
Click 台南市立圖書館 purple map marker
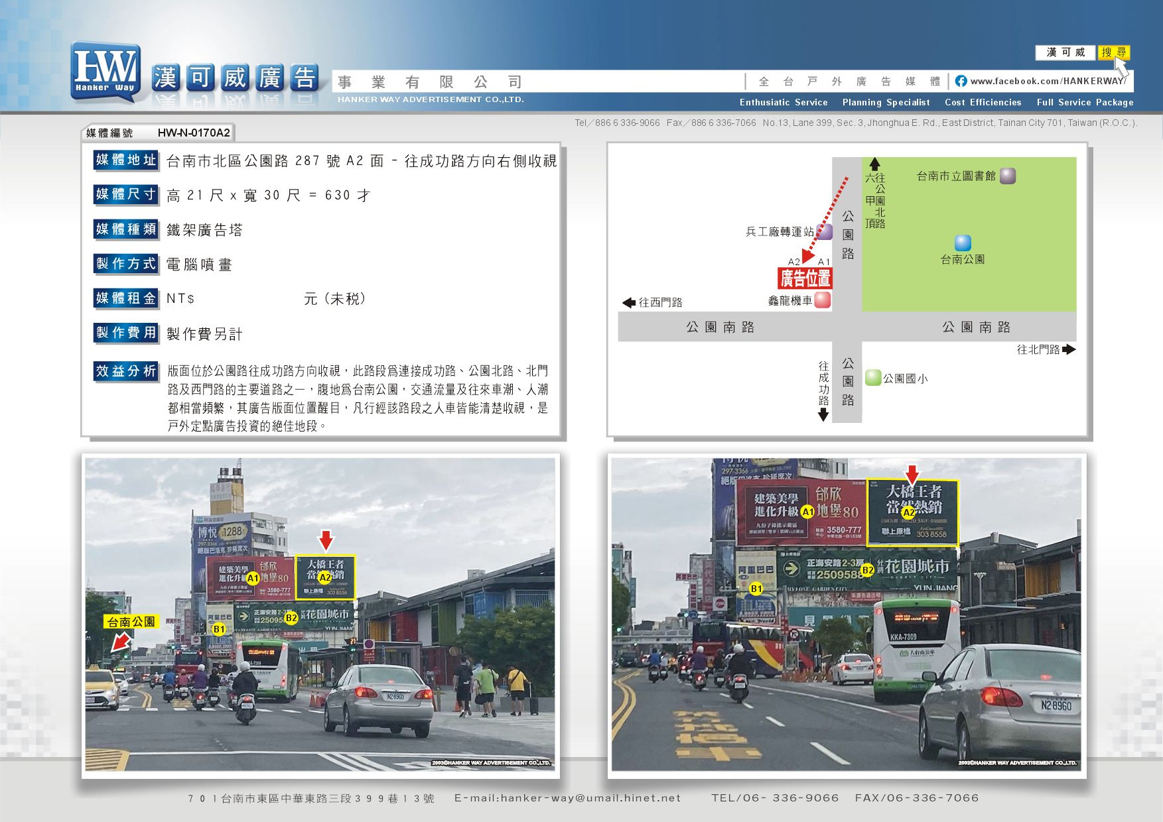(x=1008, y=176)
